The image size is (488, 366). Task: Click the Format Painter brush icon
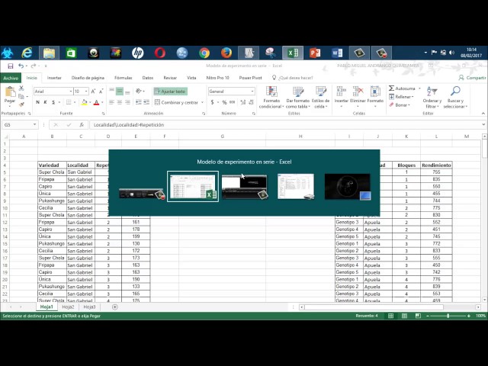coord(21,104)
